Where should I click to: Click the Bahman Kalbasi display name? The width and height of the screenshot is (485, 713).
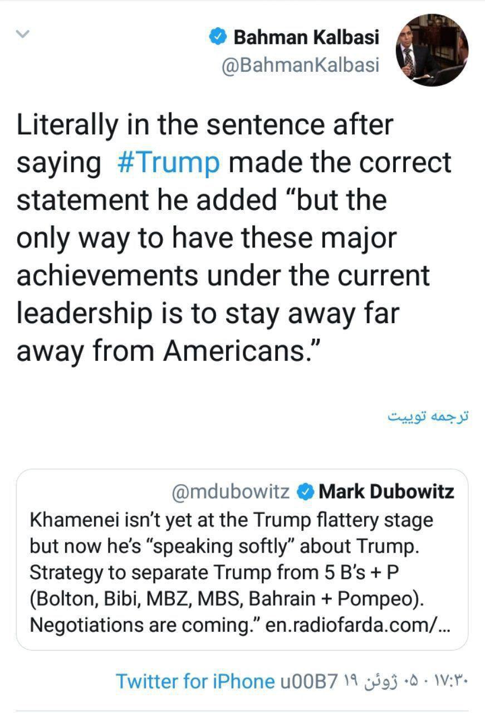(x=306, y=37)
